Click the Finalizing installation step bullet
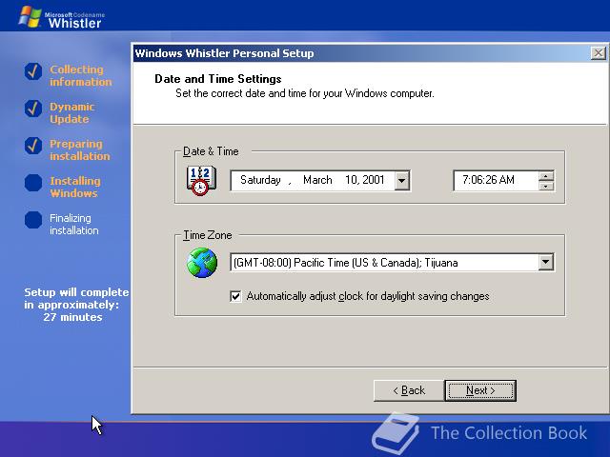The height and width of the screenshot is (457, 610). pyautogui.click(x=33, y=220)
